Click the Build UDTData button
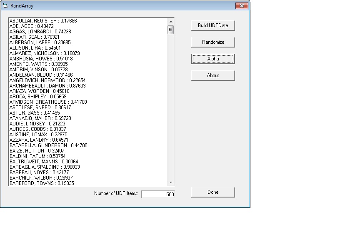360x225 pixels. pyautogui.click(x=213, y=25)
